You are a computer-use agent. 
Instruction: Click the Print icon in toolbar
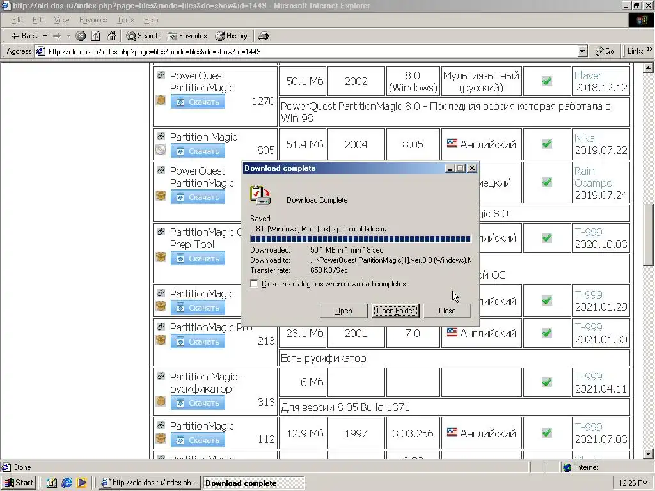[263, 36]
